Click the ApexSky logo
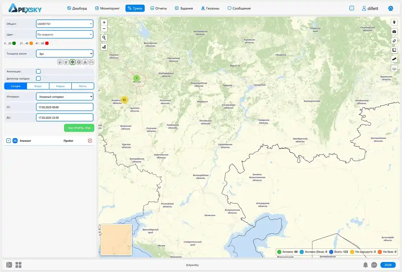Viewport: 402px width, 272px height. click(x=25, y=8)
